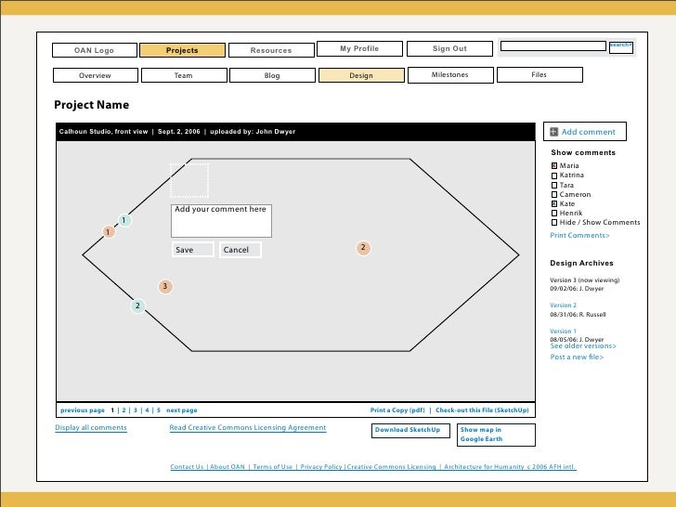Select orange comment marker 3 on the drawing
The image size is (676, 507).
point(164,286)
